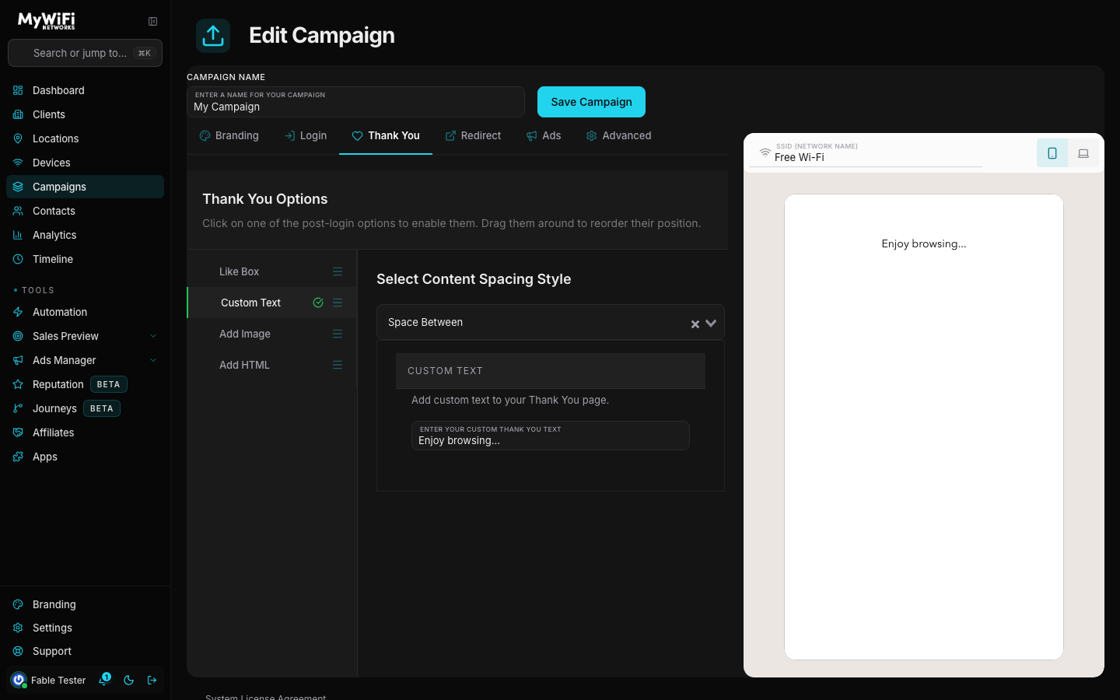Open notifications bell icon
This screenshot has height=700, width=1120.
pos(104,680)
